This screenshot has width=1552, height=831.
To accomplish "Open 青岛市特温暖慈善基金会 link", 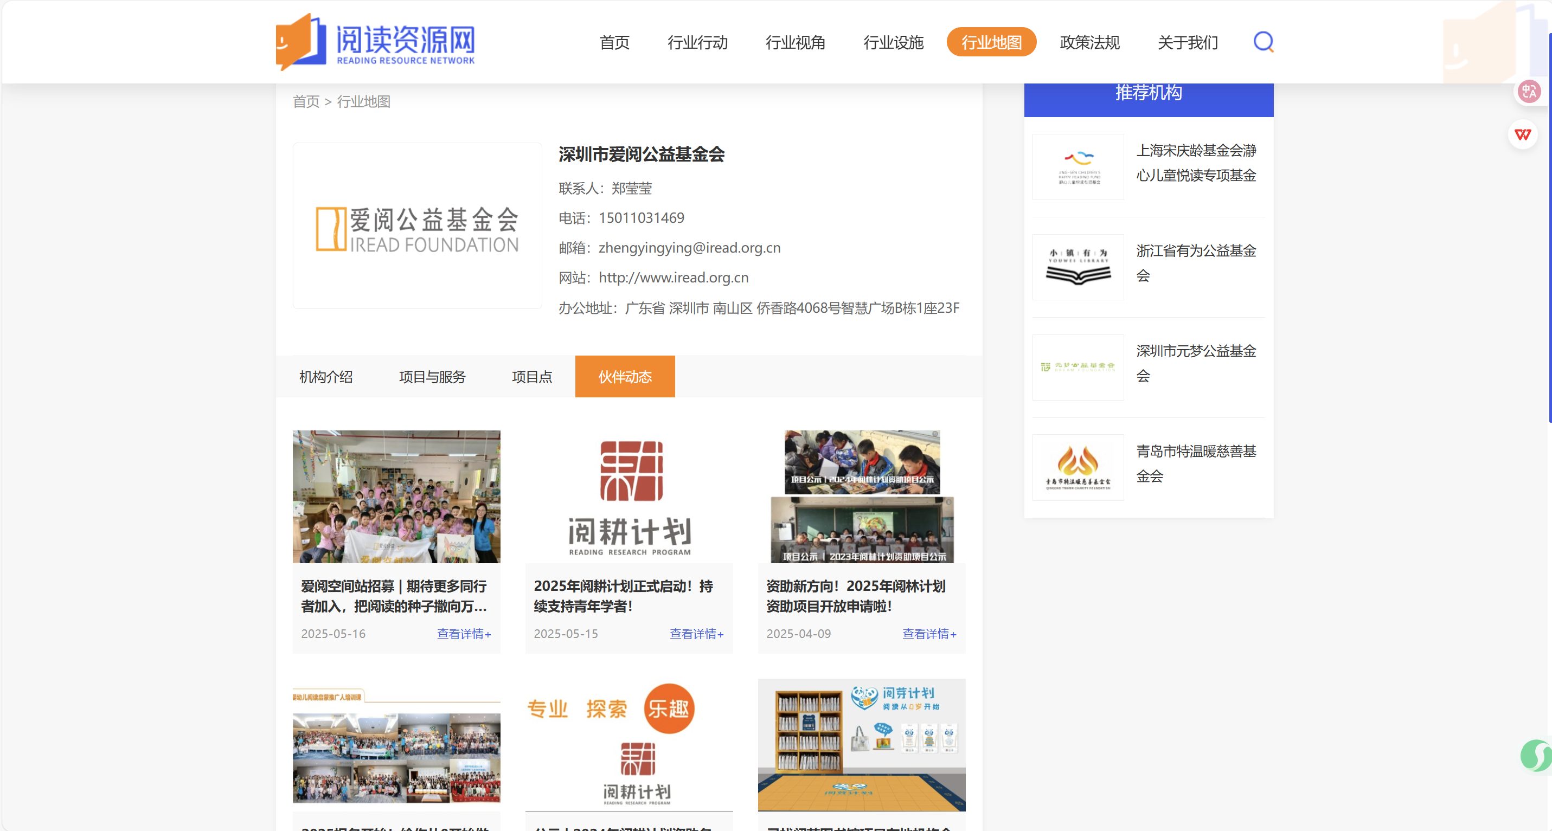I will pos(1196,463).
